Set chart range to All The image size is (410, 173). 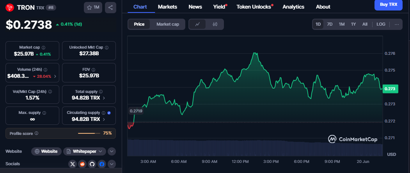pos(365,24)
